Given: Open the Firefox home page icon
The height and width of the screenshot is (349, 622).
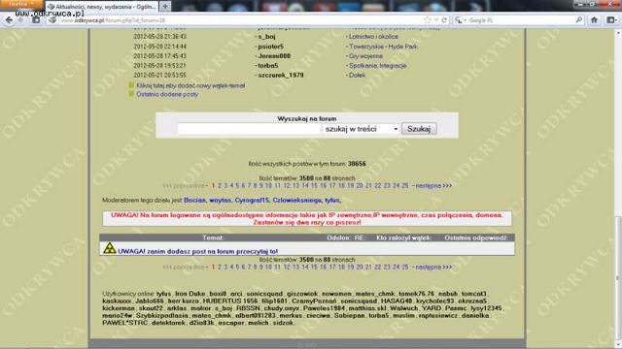Looking at the screenshot, I should [x=594, y=19].
